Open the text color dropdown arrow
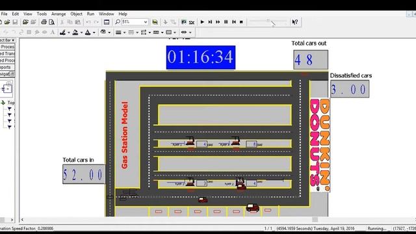 [x=94, y=32]
